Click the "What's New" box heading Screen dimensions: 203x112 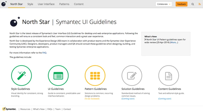150,37
